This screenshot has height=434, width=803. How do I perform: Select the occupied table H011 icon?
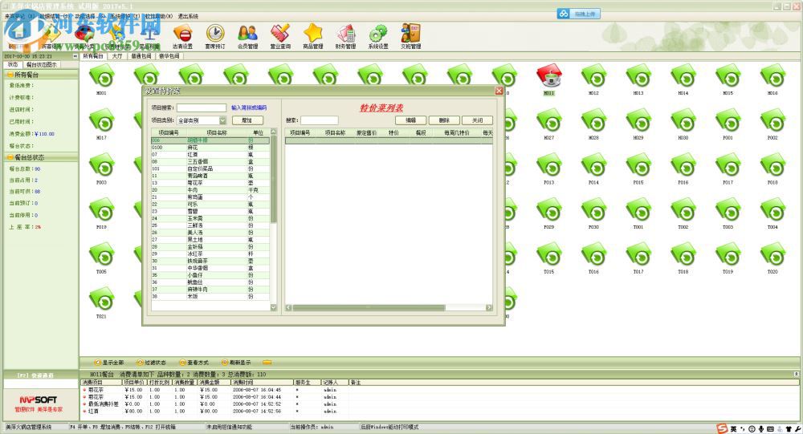click(x=548, y=77)
